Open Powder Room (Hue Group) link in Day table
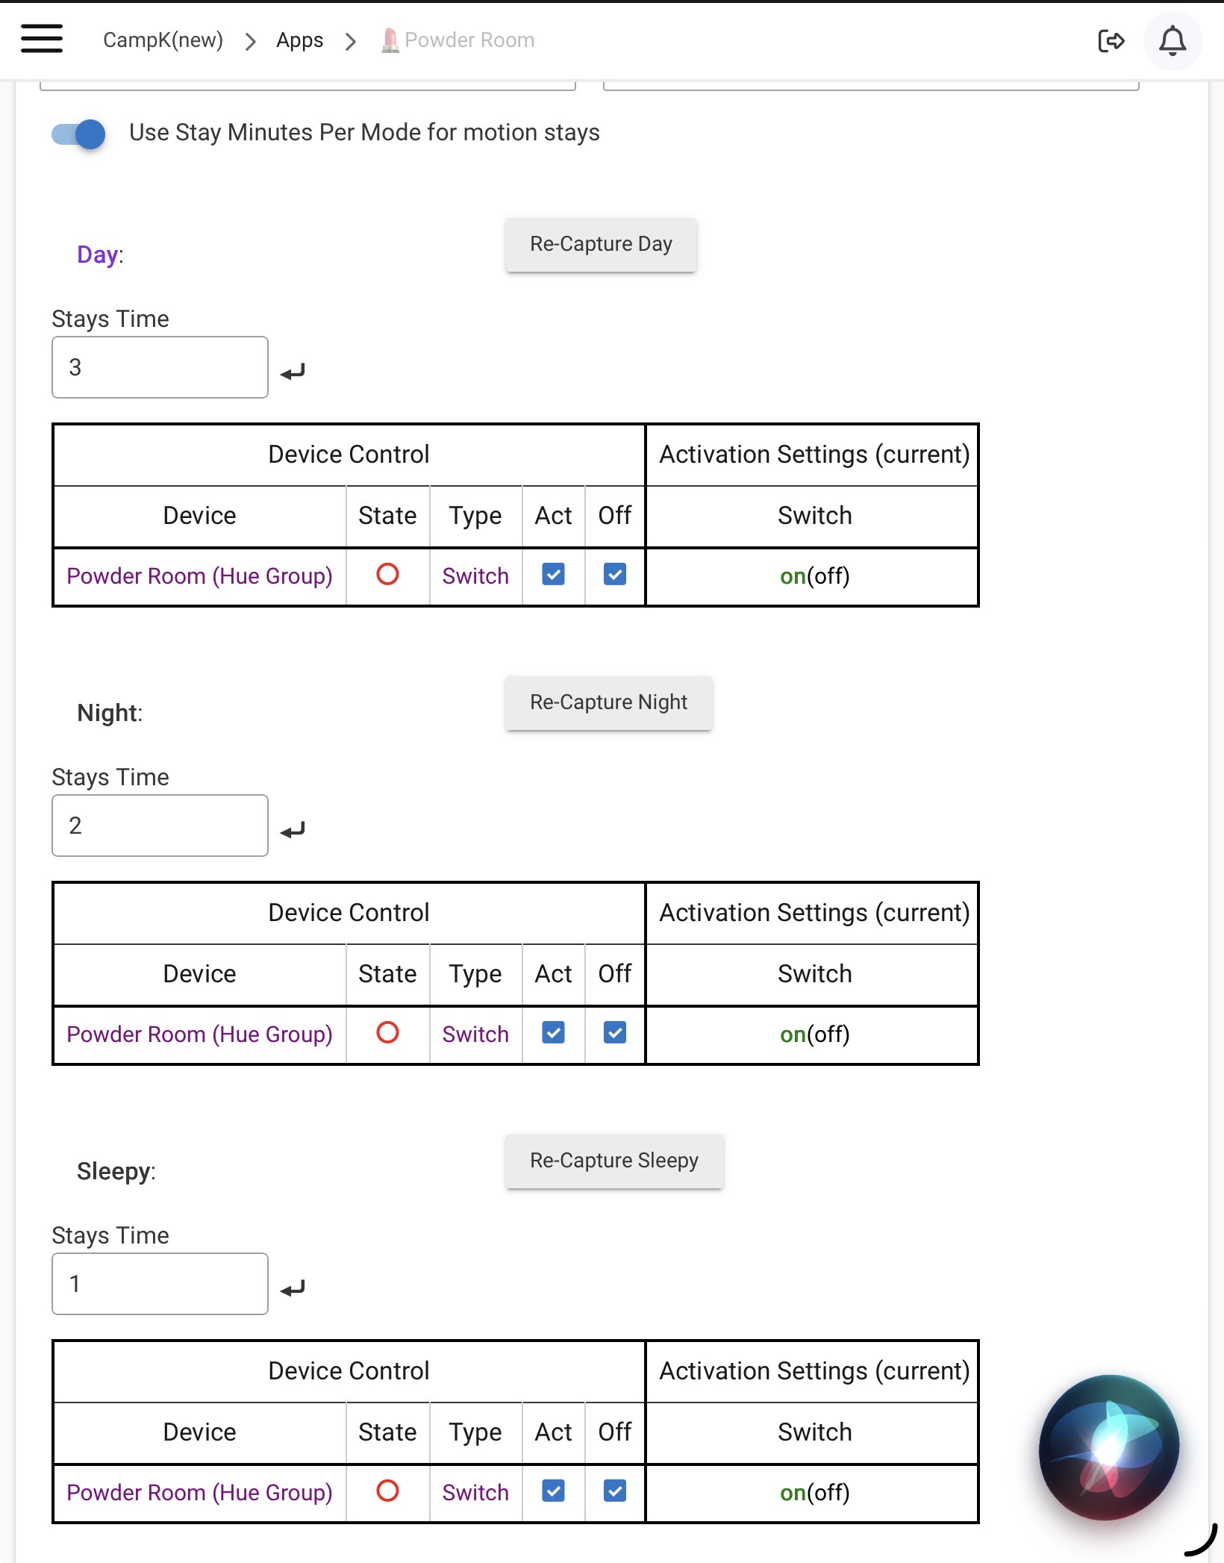1224x1563 pixels. pyautogui.click(x=199, y=576)
